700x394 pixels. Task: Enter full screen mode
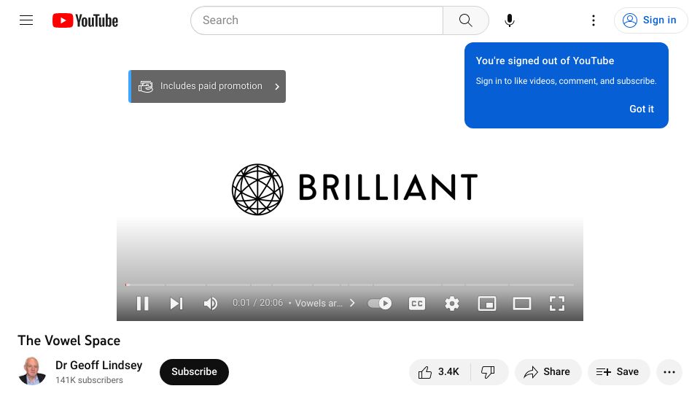pyautogui.click(x=556, y=304)
